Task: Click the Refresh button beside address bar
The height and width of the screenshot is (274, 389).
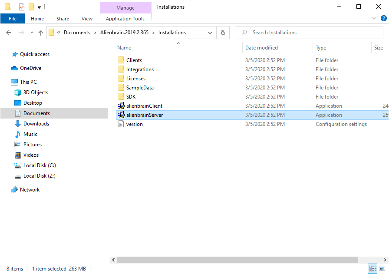Action: [223, 33]
